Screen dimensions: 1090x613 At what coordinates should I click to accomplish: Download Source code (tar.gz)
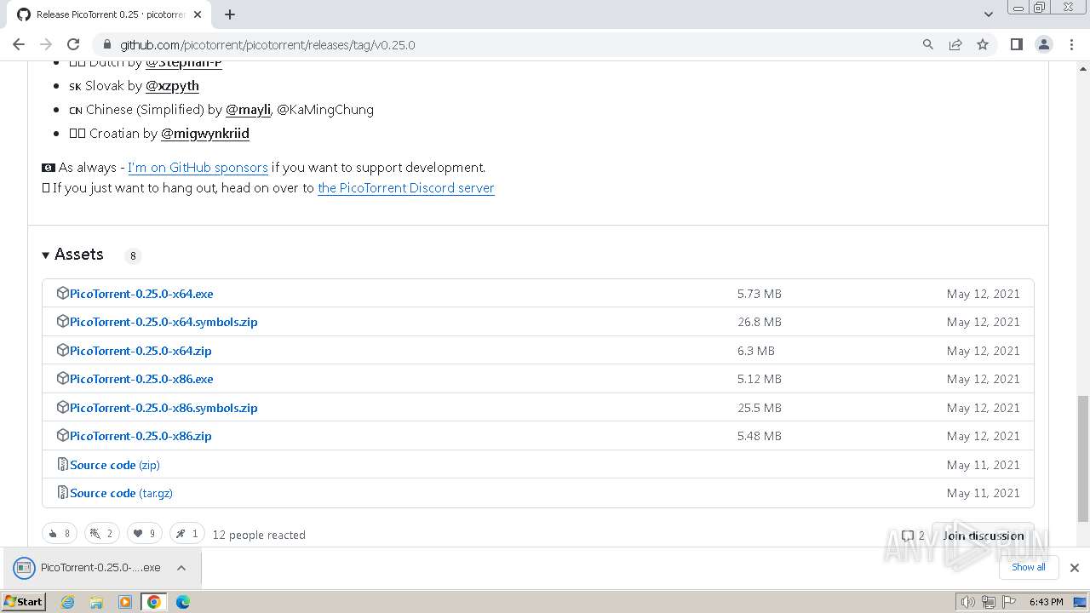121,493
